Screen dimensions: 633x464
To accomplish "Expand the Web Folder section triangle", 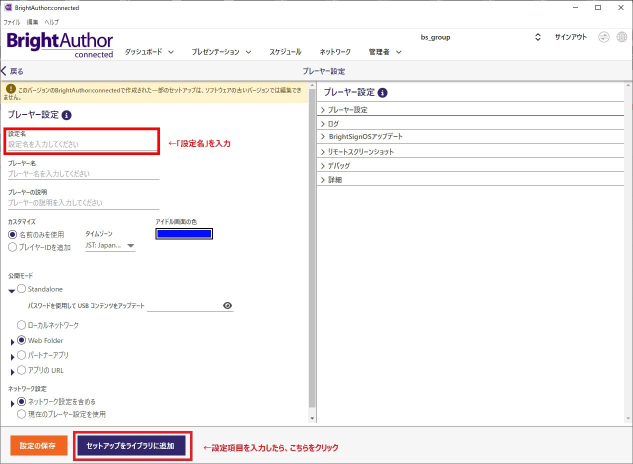I will (x=12, y=342).
